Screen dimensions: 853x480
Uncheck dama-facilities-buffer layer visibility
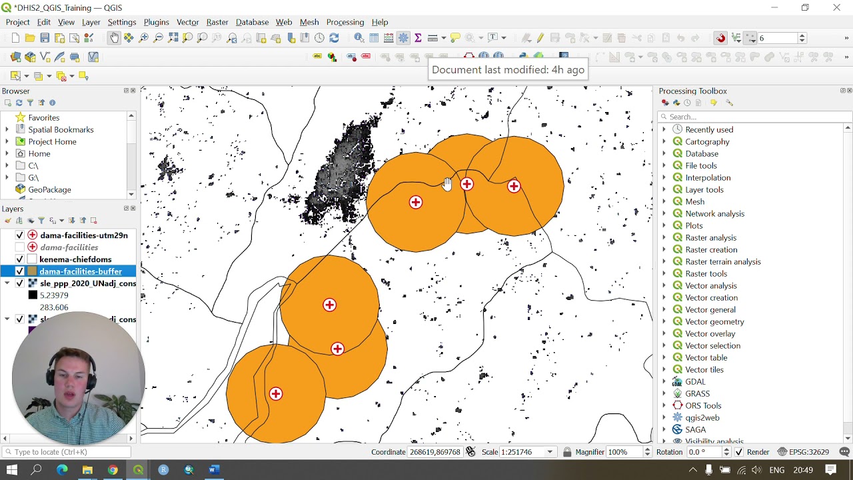pos(19,271)
